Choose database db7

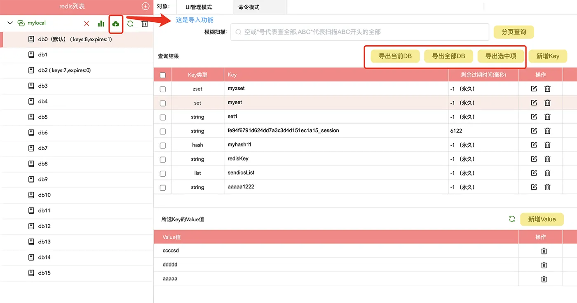pyautogui.click(x=77, y=148)
